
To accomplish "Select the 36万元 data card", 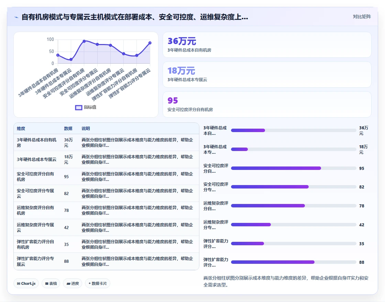I will coord(267,45).
